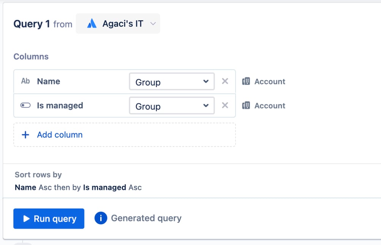This screenshot has width=381, height=245.
Task: Open the Group dropdown for the Name column
Action: [172, 82]
